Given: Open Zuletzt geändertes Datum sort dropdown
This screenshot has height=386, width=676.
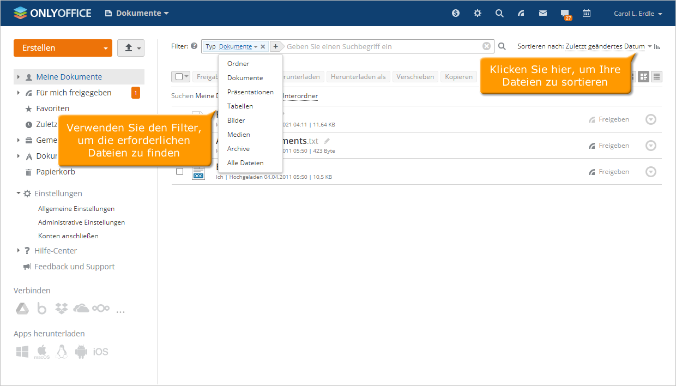Looking at the screenshot, I should (x=608, y=47).
